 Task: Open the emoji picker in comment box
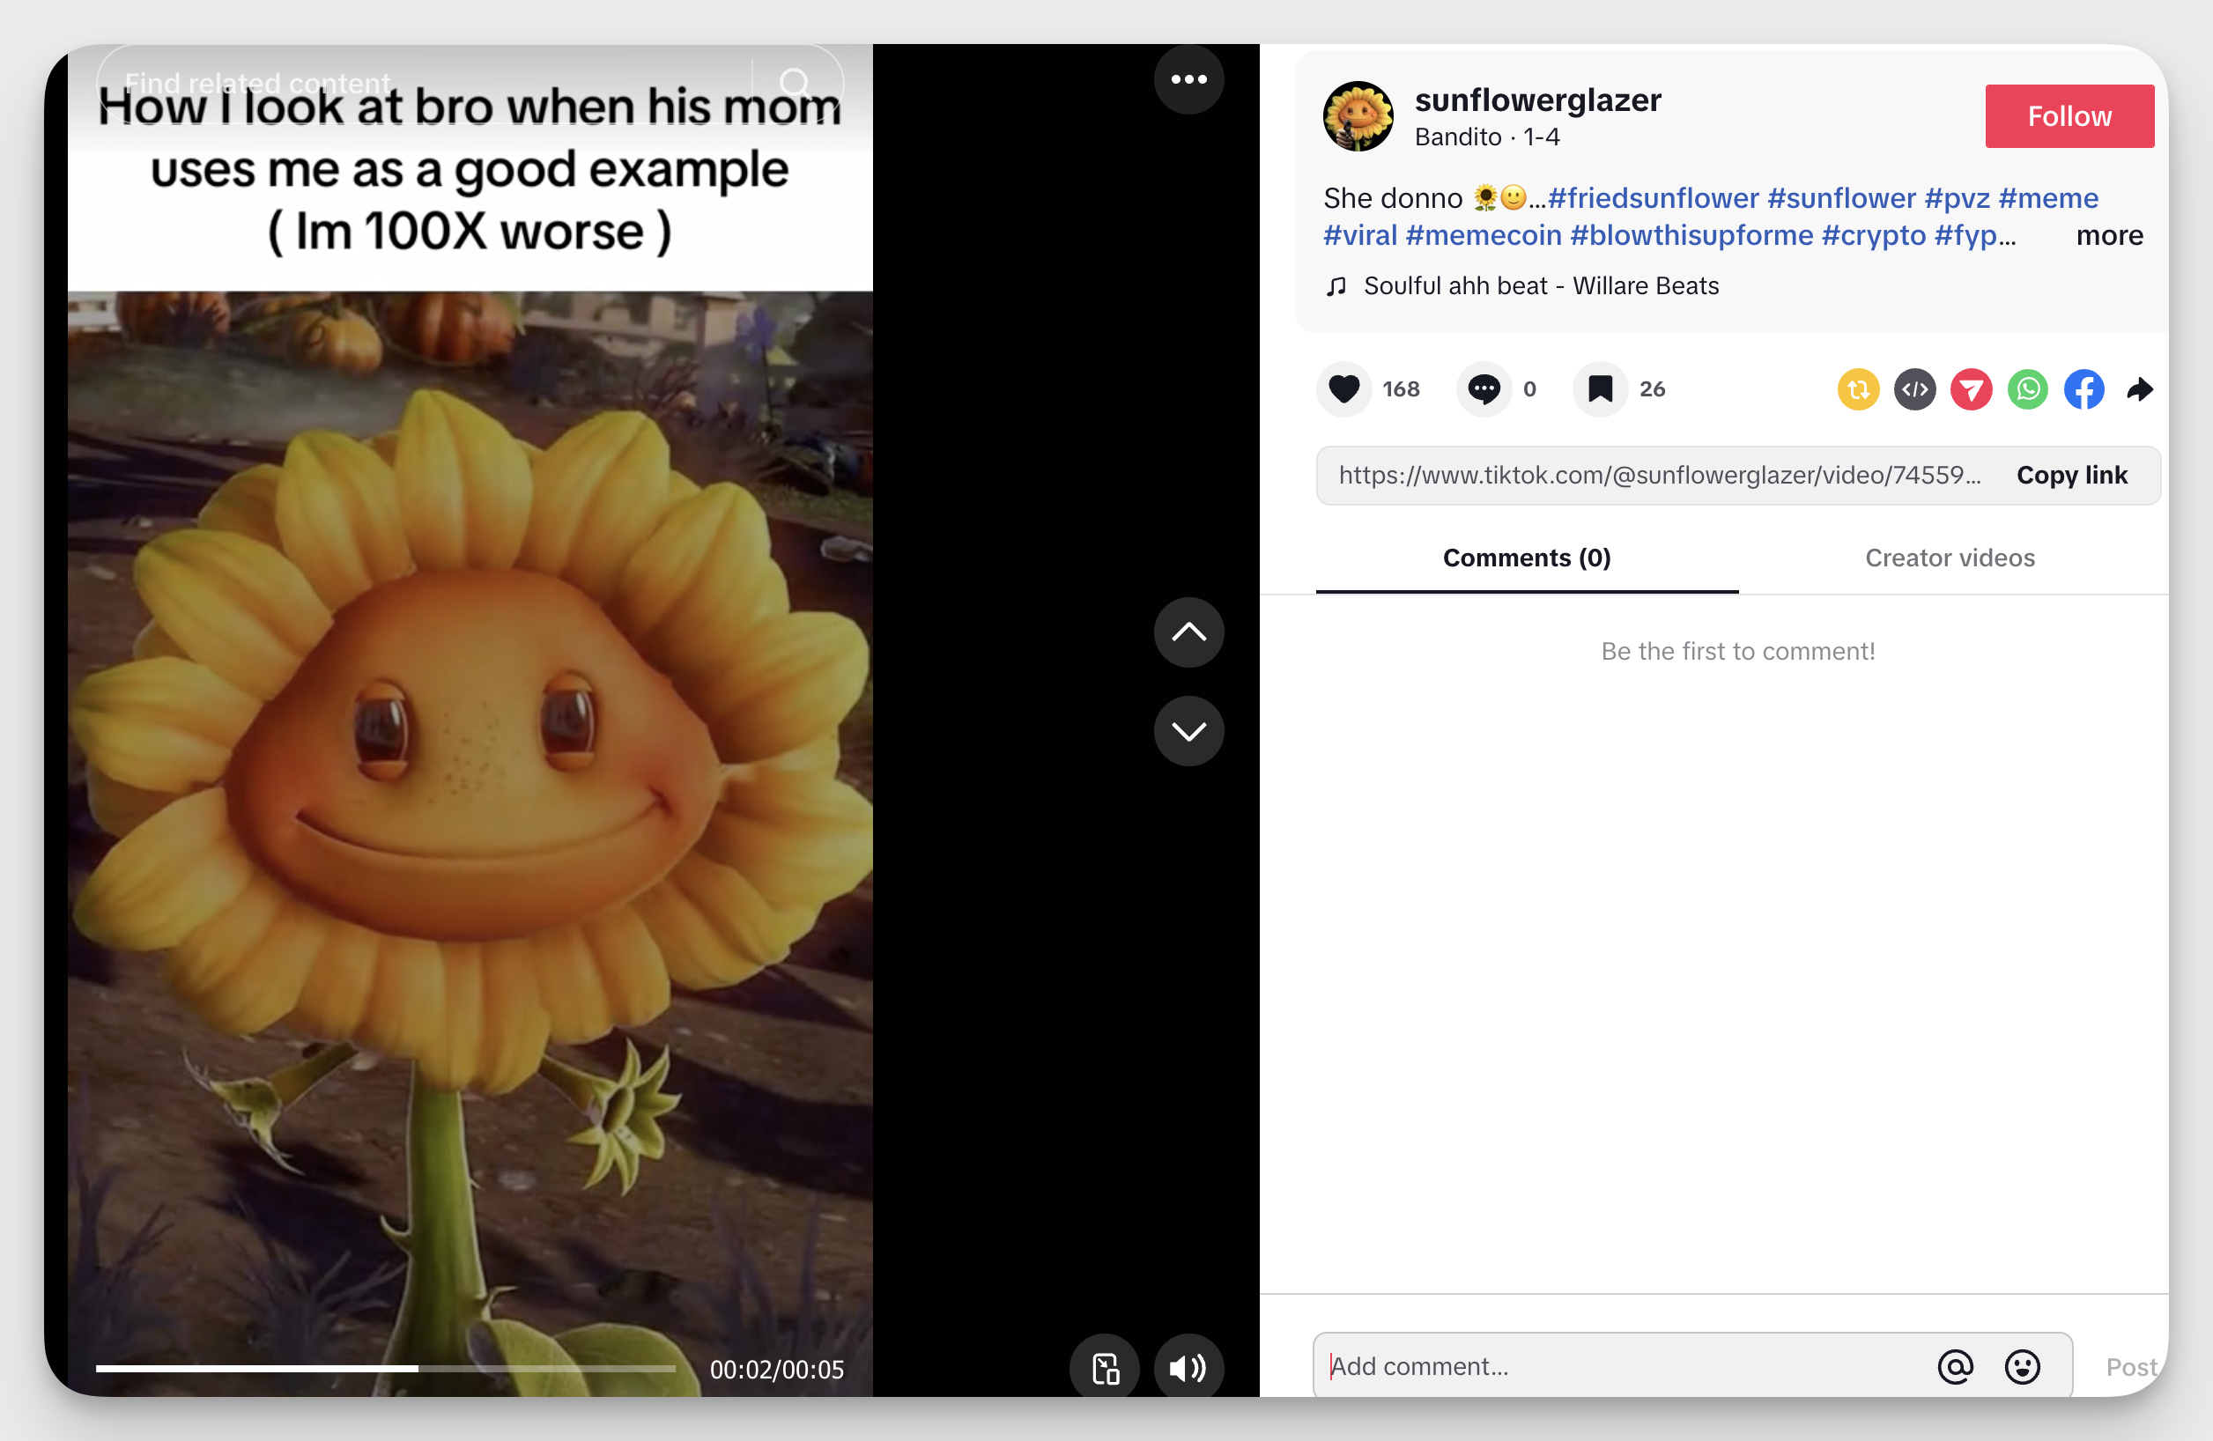[2023, 1367]
